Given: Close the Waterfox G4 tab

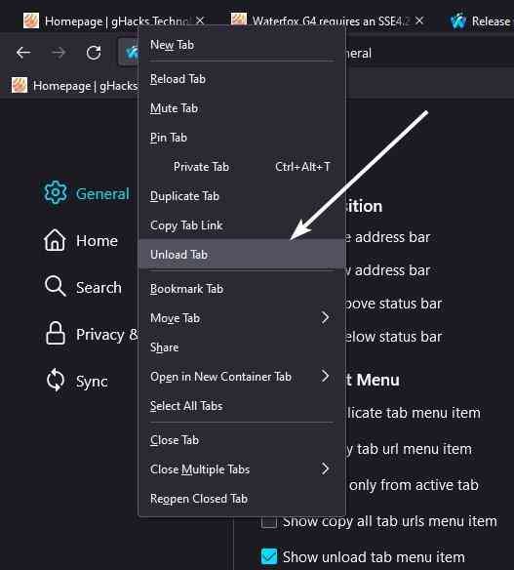Looking at the screenshot, I should click(x=419, y=20).
